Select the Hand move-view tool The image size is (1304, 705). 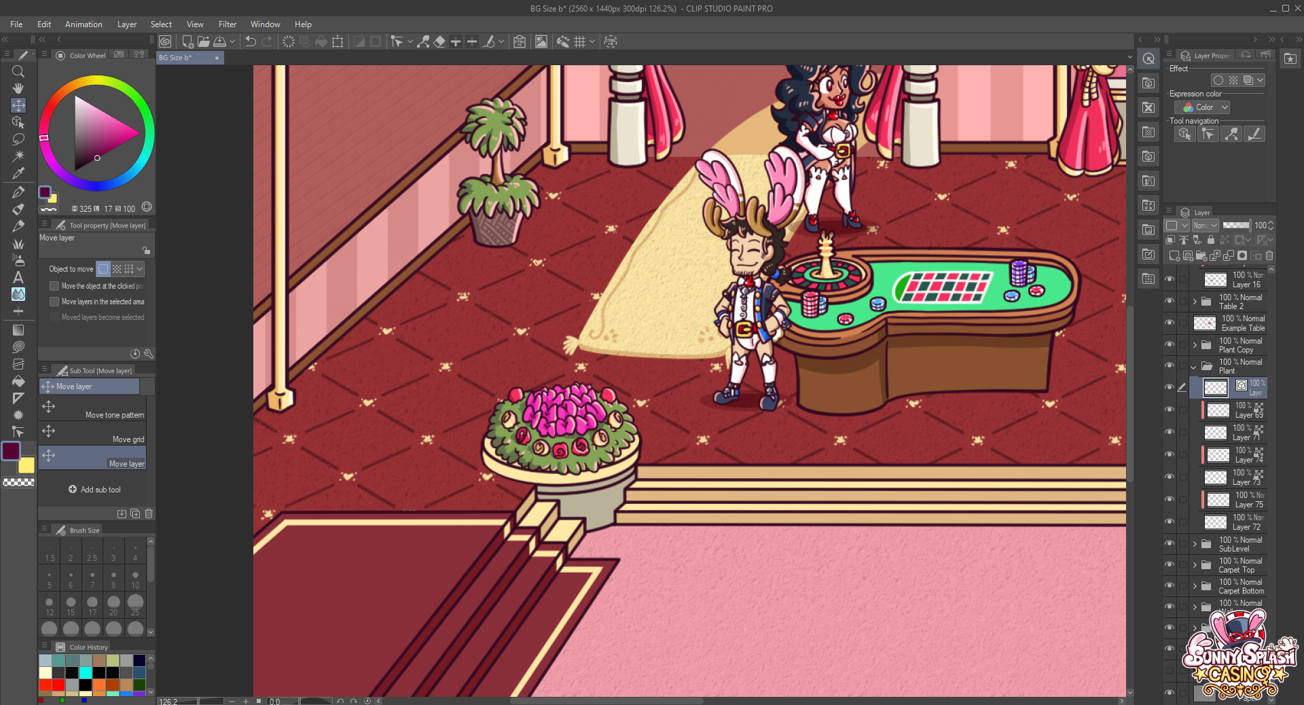tap(18, 88)
